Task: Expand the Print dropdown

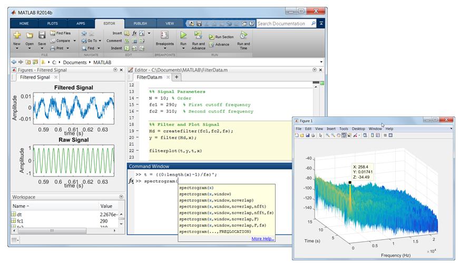Action: (68, 48)
